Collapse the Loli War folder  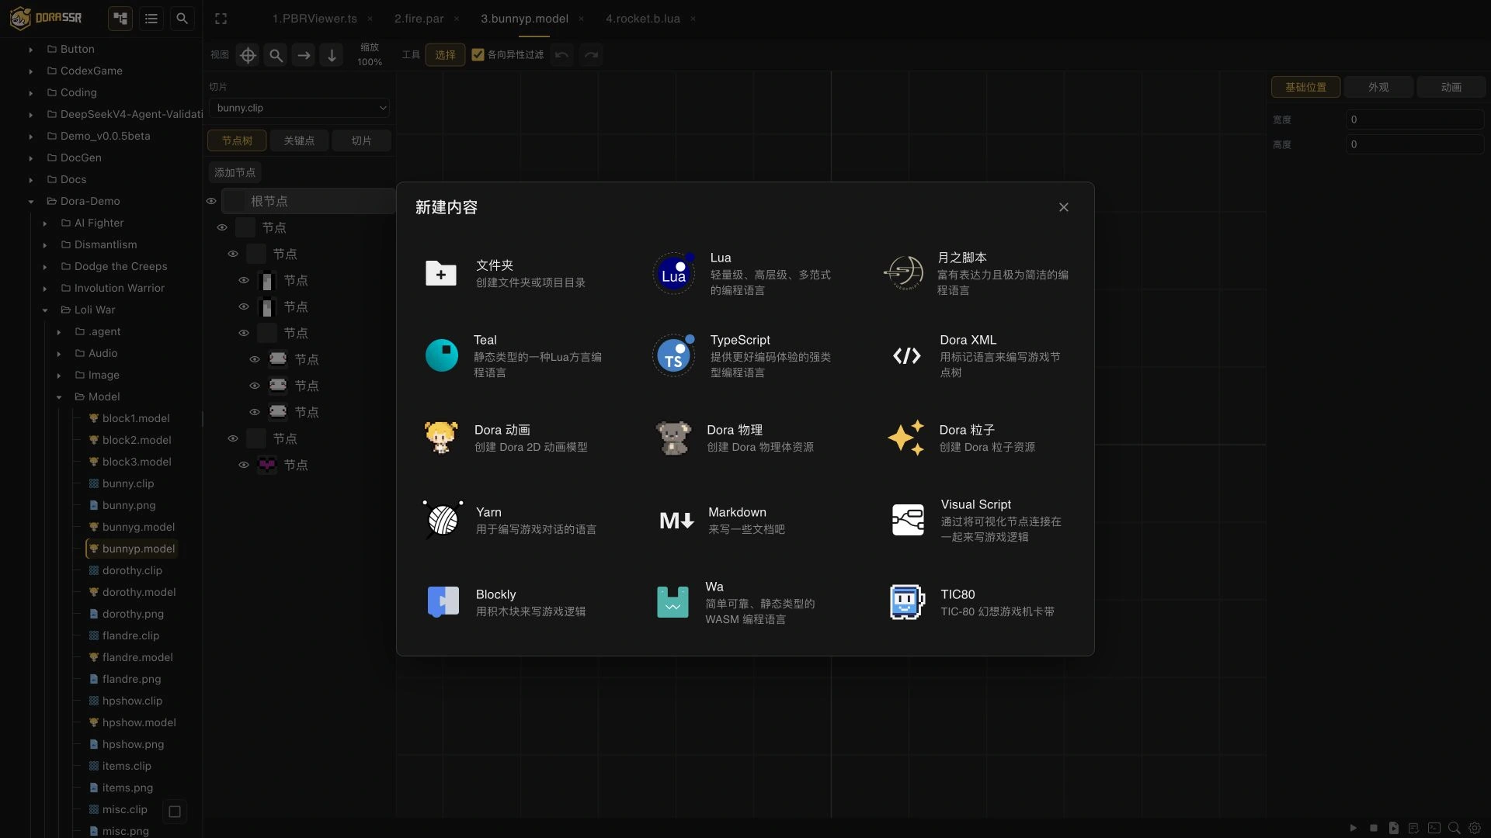(x=44, y=310)
